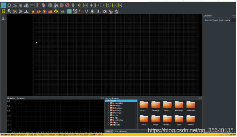
Task: Select the double yellow lane marking tool
Action: pyautogui.click(x=3, y=11)
